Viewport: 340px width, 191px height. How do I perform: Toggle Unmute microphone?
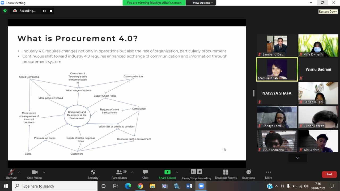pyautogui.click(x=11, y=172)
